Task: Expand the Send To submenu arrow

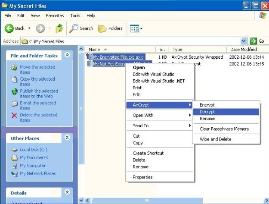Action: (190, 125)
